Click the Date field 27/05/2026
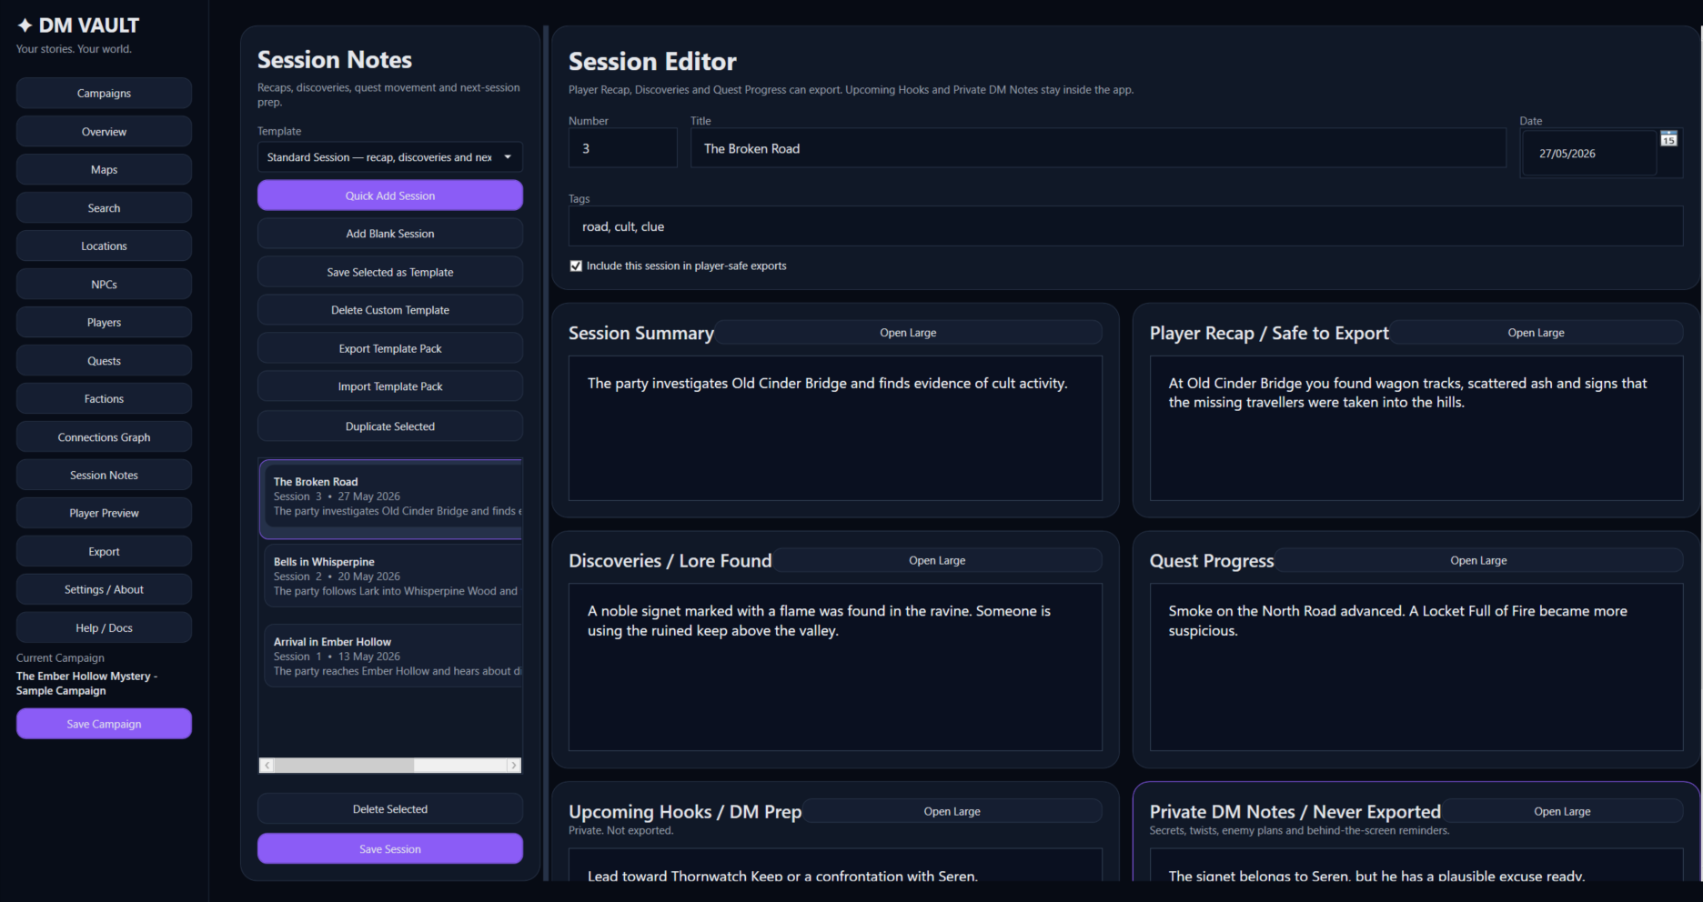1703x902 pixels. (x=1588, y=154)
